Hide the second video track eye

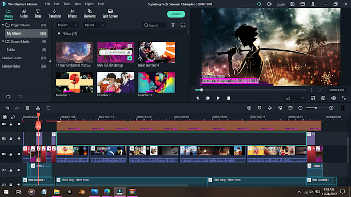(19, 138)
